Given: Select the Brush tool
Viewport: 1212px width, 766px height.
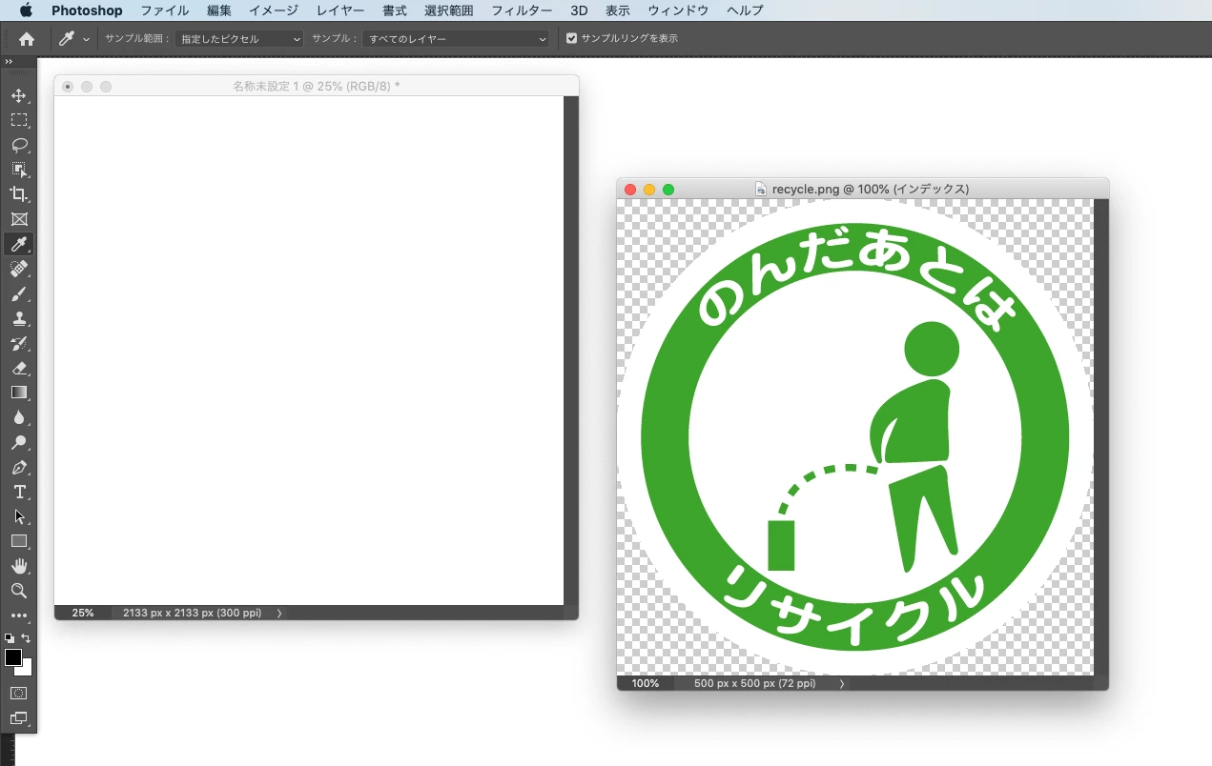Looking at the screenshot, I should pos(19,293).
